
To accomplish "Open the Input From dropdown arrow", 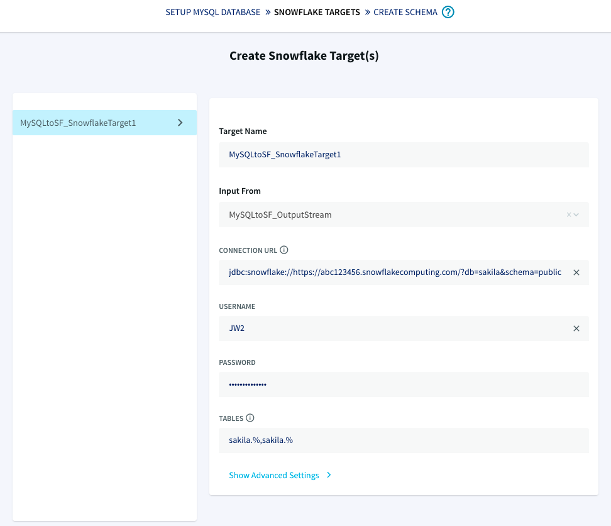I will 576,215.
